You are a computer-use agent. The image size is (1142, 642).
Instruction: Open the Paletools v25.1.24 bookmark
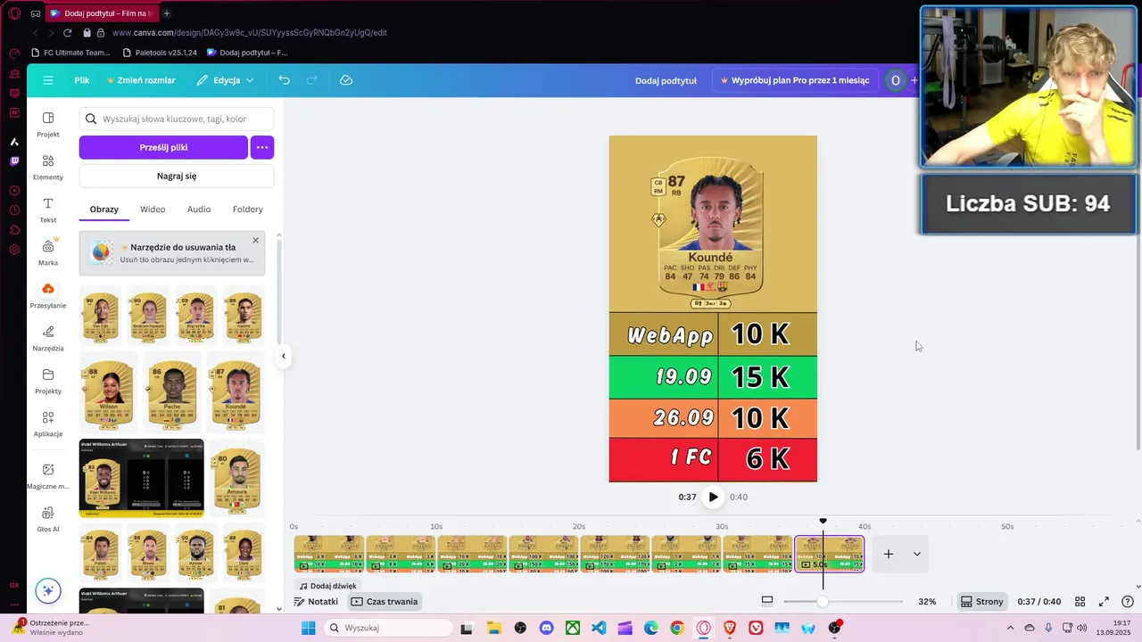159,53
